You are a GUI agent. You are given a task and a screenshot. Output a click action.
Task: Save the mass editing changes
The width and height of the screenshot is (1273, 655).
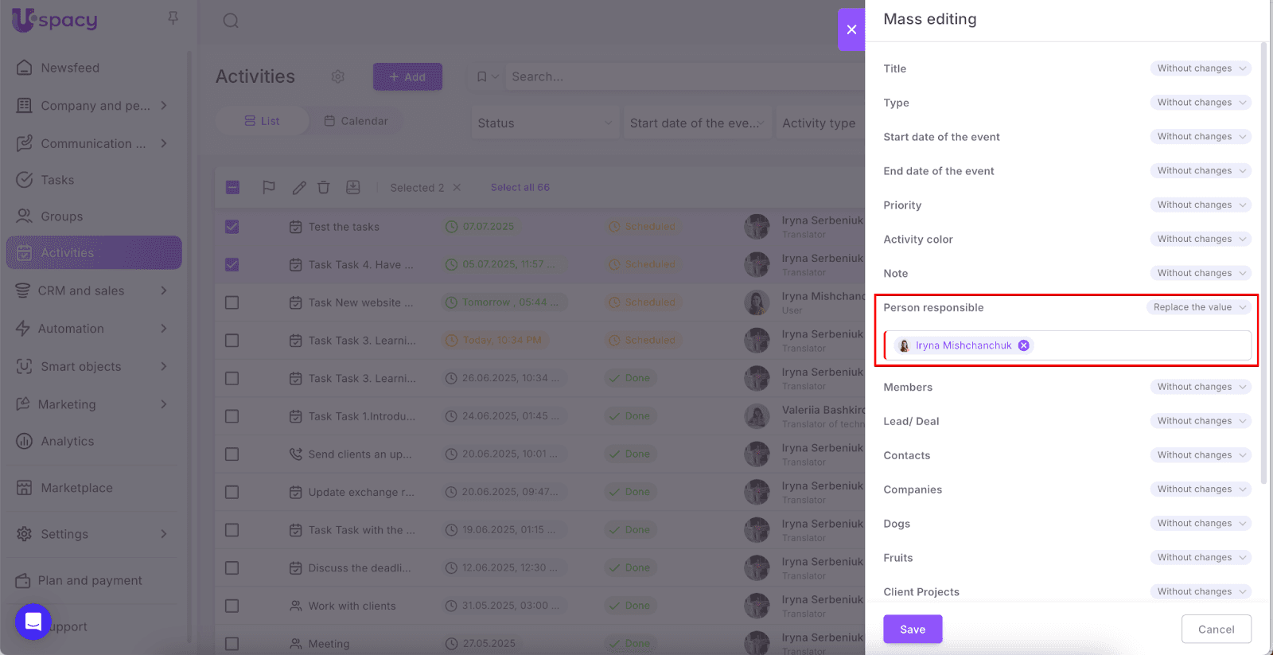tap(913, 629)
